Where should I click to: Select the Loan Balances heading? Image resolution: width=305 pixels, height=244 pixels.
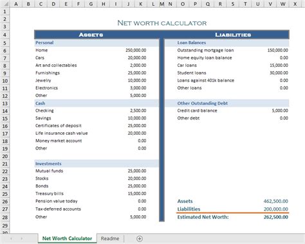tap(192, 42)
